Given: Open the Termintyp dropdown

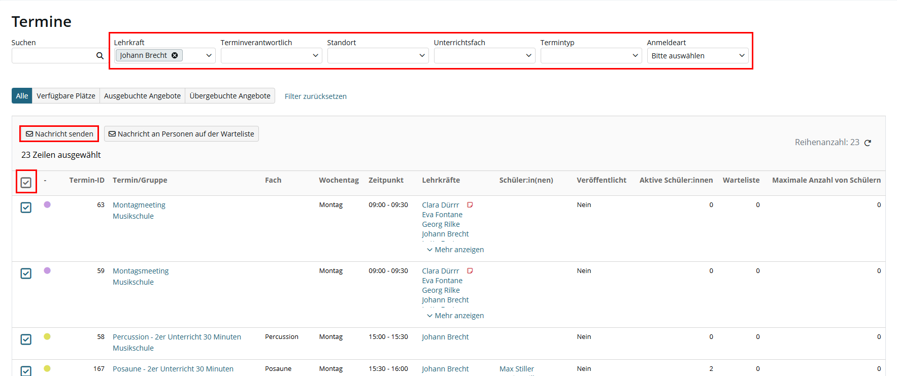Looking at the screenshot, I should pyautogui.click(x=591, y=55).
